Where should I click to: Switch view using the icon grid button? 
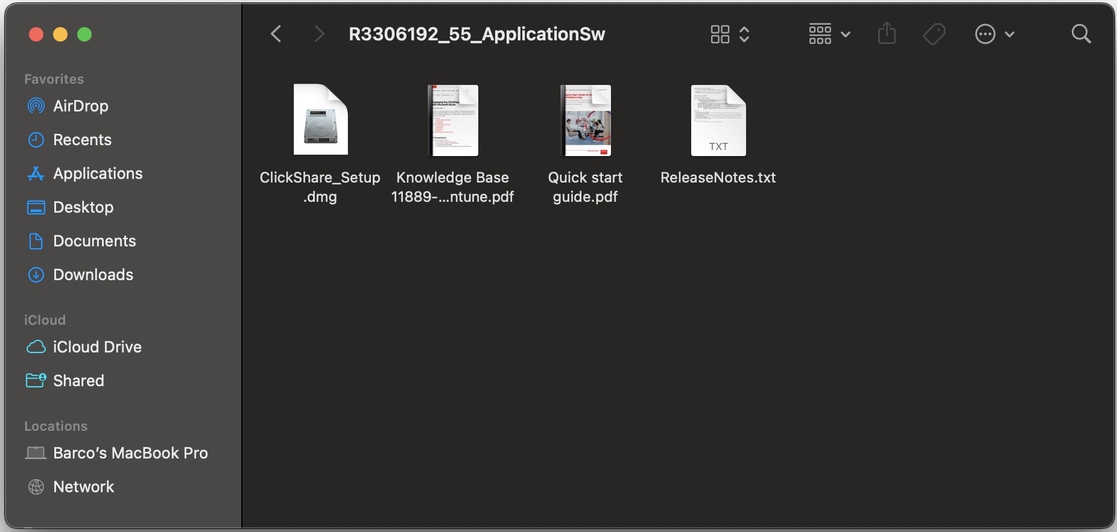(720, 34)
